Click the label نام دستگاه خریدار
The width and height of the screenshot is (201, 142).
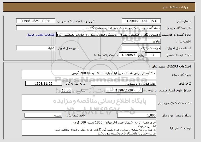pyautogui.click(x=179, y=28)
